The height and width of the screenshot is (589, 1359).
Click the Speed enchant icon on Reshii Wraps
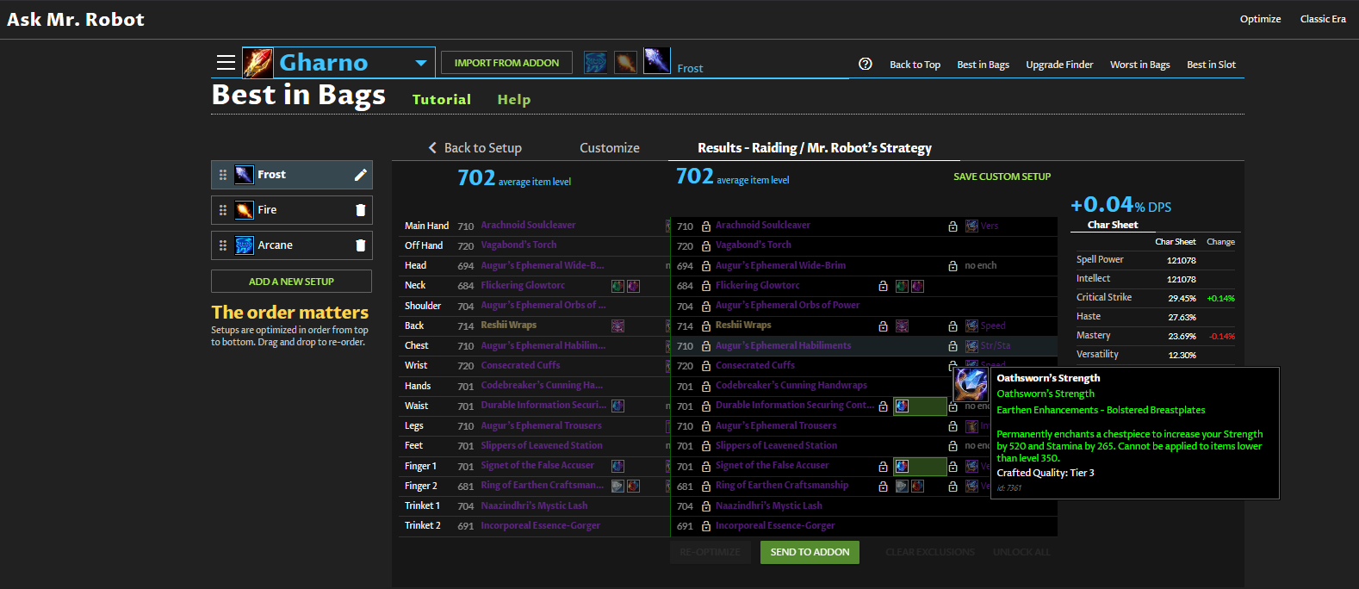click(x=971, y=325)
